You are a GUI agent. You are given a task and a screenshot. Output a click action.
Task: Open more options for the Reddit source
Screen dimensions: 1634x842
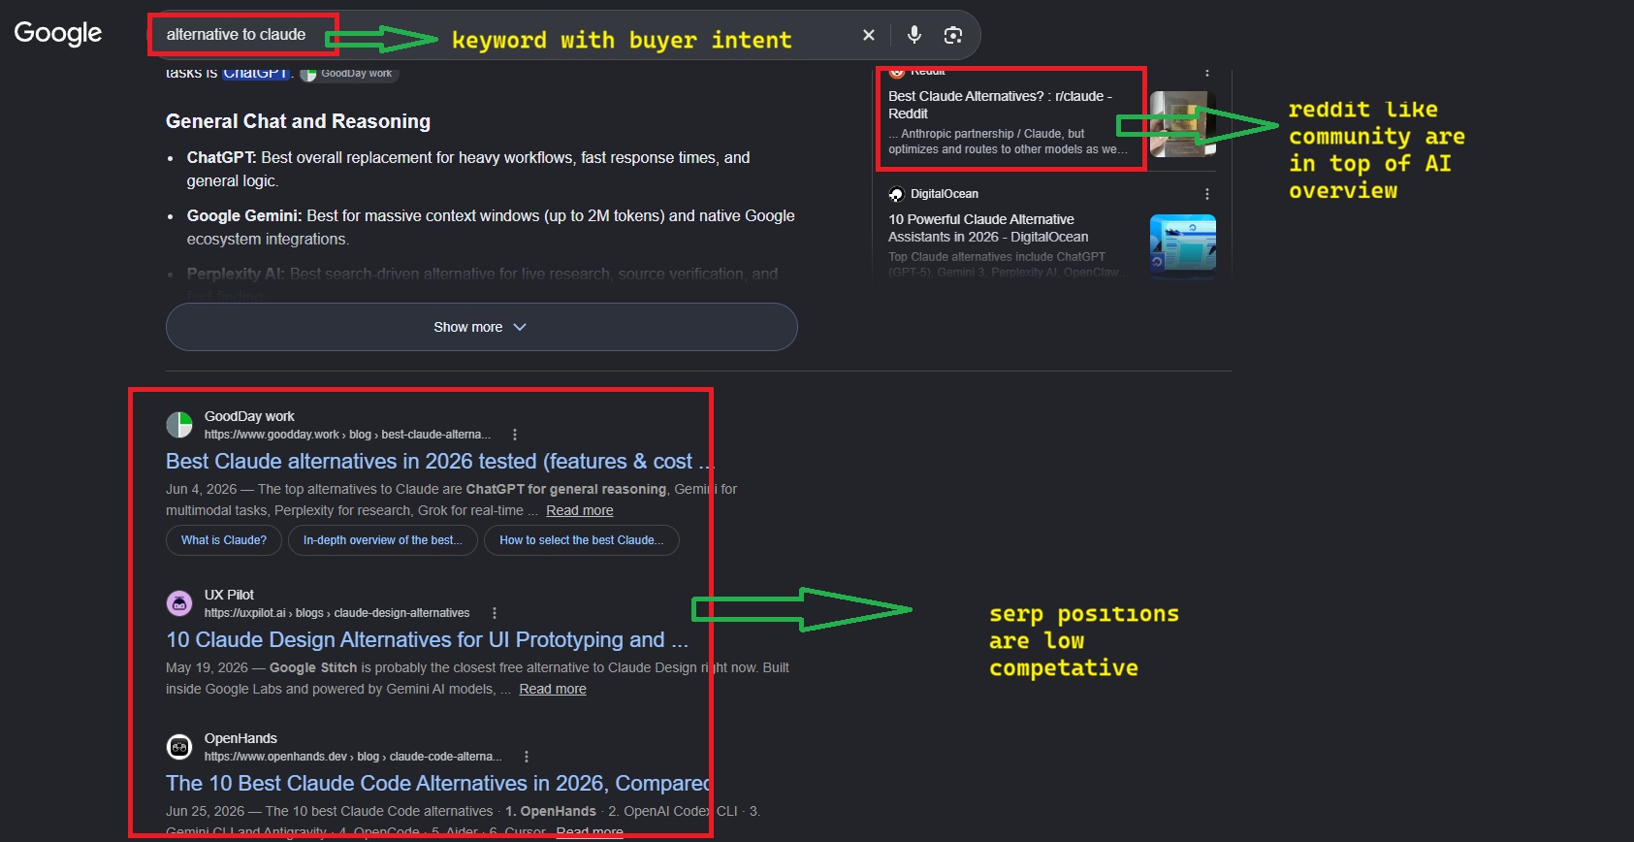(1207, 72)
